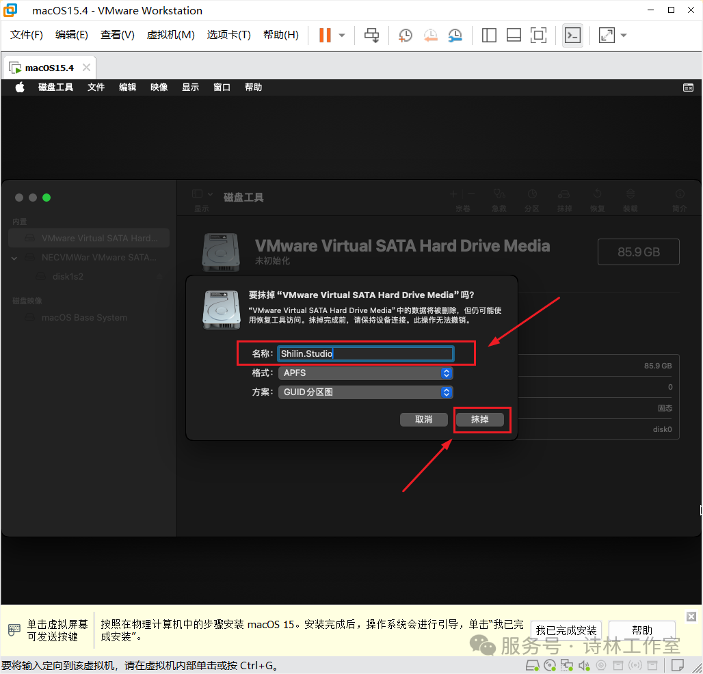Open the 方案 GUID分区图 dropdown
703x674 pixels.
tap(365, 392)
